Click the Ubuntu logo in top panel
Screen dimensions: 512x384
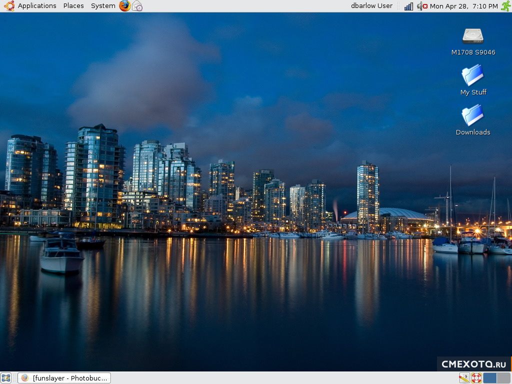[9, 6]
